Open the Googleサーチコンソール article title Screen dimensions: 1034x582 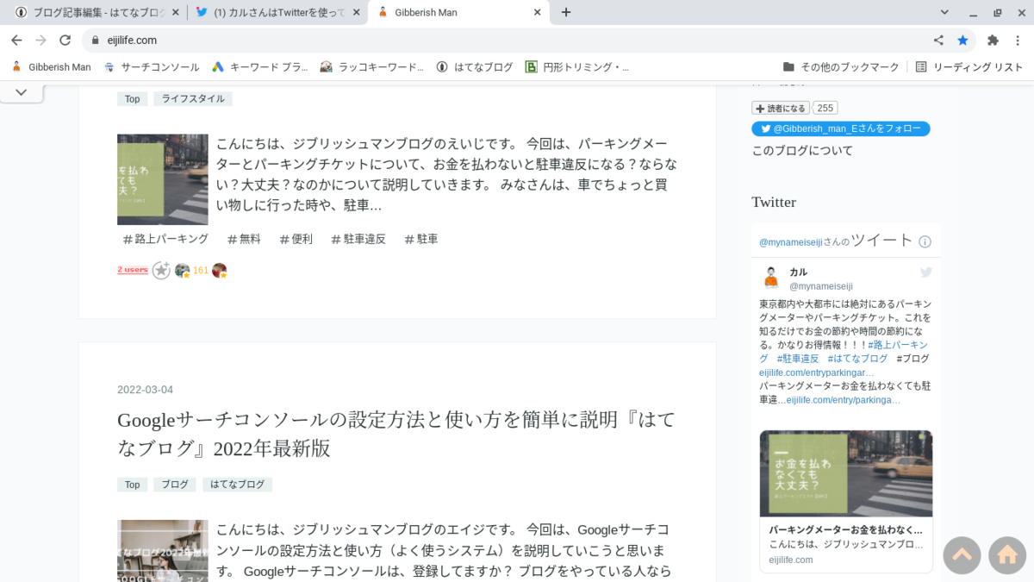pyautogui.click(x=396, y=434)
